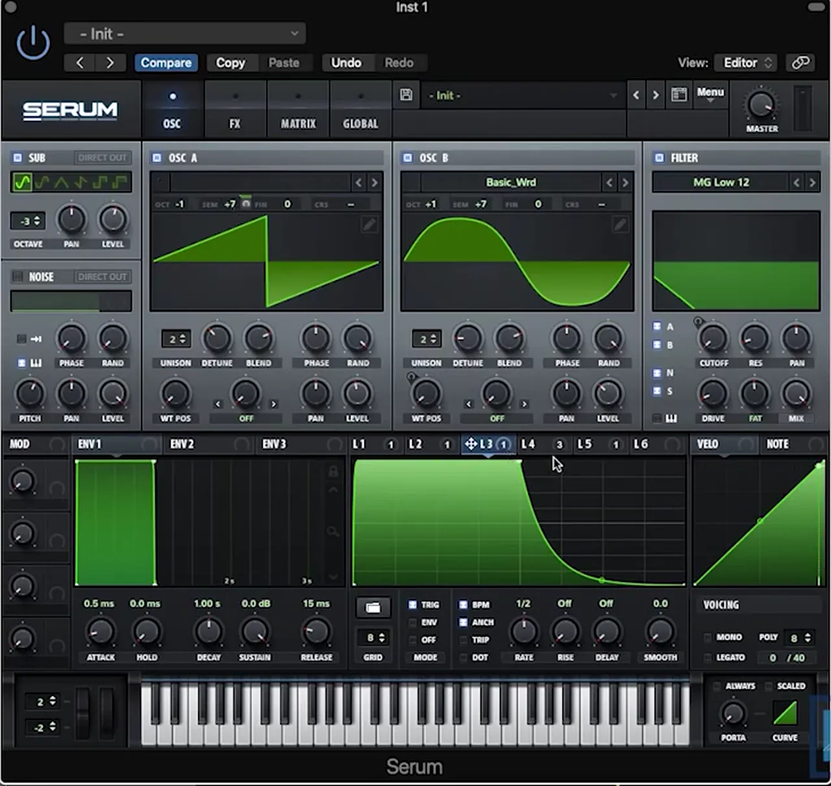This screenshot has width=831, height=786.
Task: Toggle the SUB oscillator enable switch
Action: coord(18,158)
